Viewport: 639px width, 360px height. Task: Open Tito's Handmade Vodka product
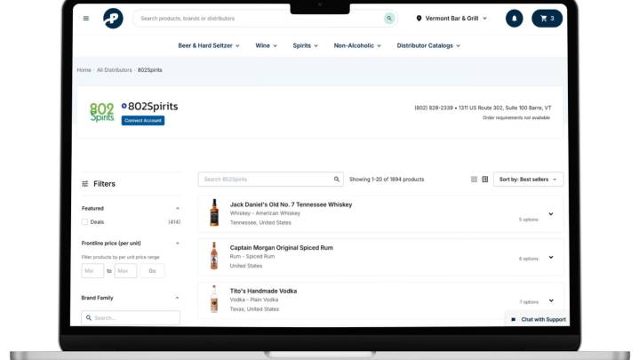coord(263,291)
